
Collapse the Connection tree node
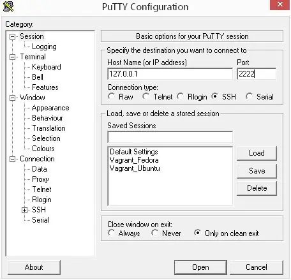[x=13, y=159]
